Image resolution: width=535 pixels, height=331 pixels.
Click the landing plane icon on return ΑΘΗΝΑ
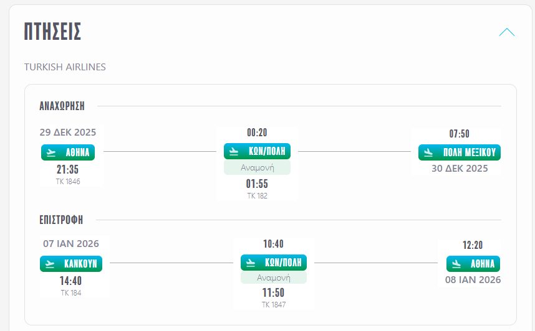457,263
